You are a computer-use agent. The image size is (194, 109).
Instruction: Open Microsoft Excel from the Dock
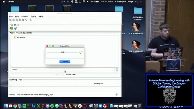point(38,106)
